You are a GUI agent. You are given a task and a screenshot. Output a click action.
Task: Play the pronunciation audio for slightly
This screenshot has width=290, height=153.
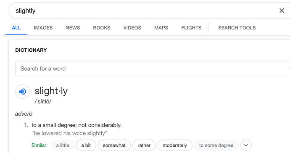coord(22,92)
